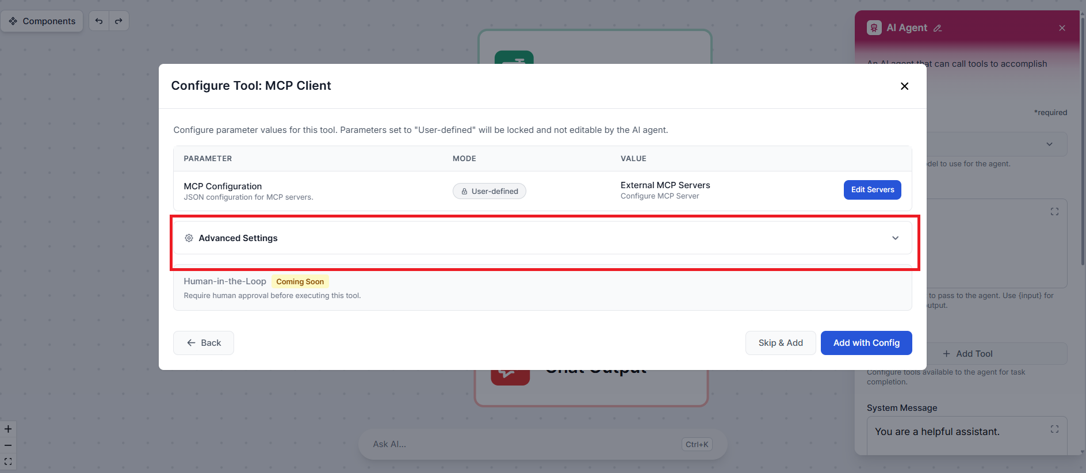Click the undo arrow icon
This screenshot has width=1086, height=473.
99,21
